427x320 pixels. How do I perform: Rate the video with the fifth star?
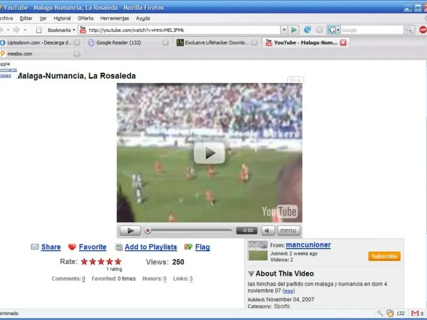118,262
